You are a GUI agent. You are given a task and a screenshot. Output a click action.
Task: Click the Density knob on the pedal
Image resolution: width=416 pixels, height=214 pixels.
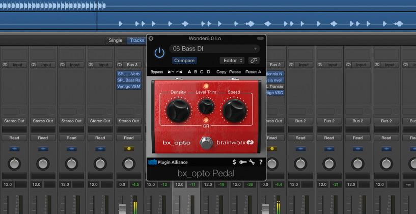(x=178, y=111)
